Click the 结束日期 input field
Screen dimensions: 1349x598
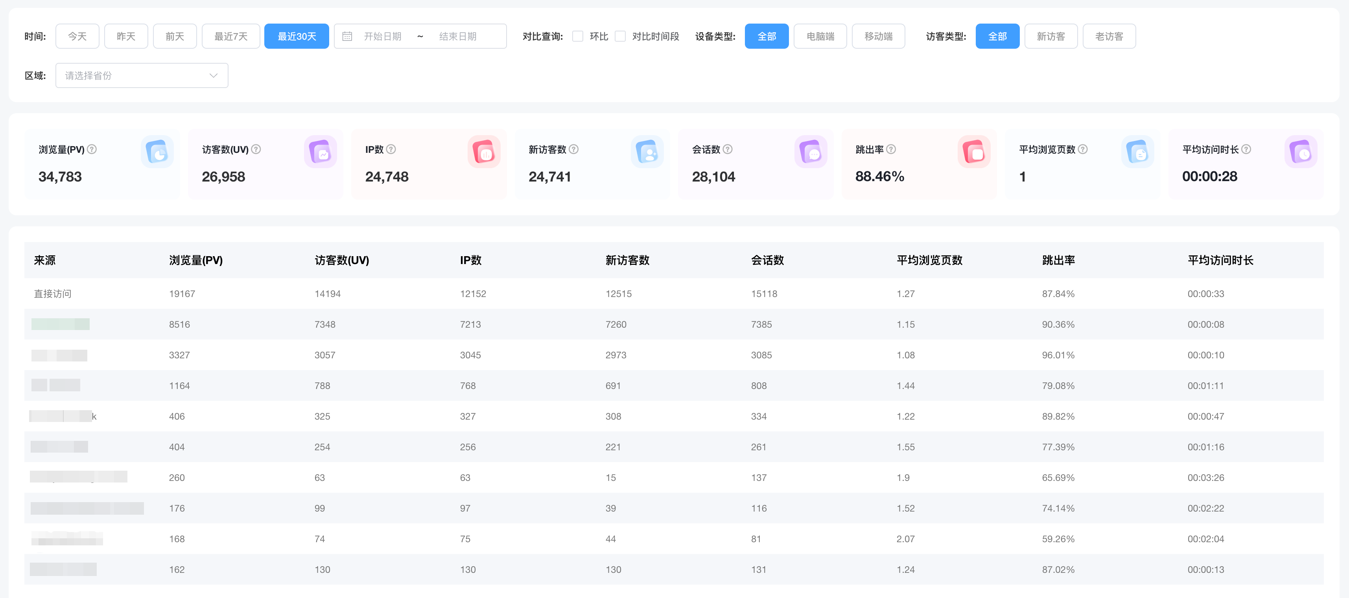(458, 36)
